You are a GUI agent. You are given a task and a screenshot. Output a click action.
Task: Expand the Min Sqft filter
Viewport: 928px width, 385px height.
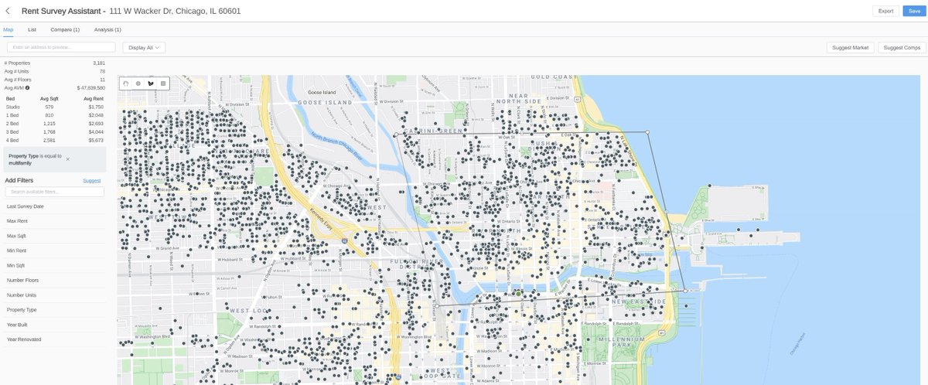point(55,265)
